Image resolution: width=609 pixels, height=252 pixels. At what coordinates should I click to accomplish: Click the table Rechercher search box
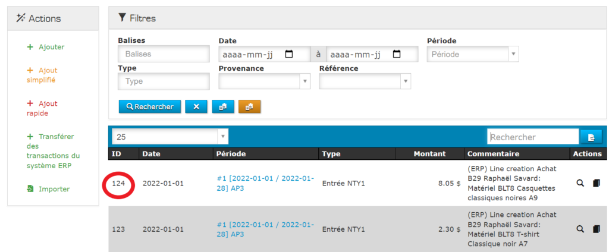[533, 137]
